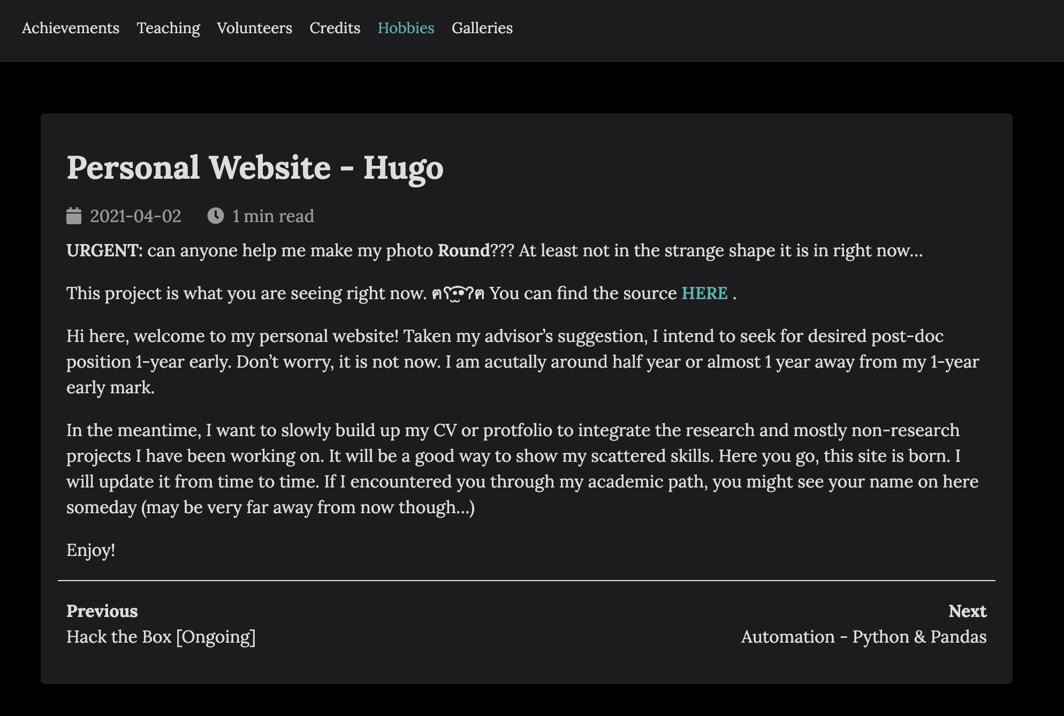The image size is (1064, 716).
Task: Go to previous post Hack the Box
Action: [161, 637]
